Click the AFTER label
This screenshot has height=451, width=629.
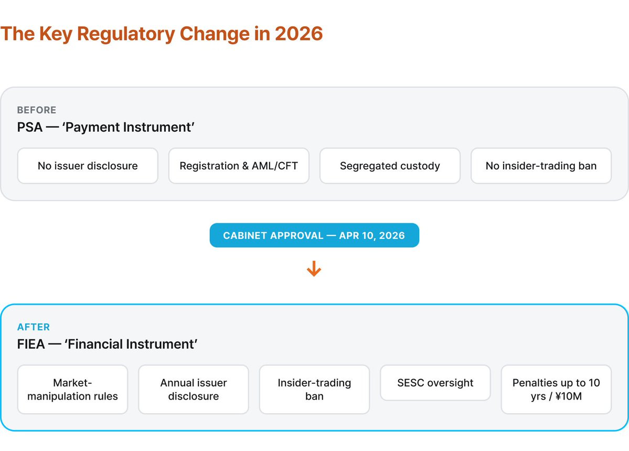pyautogui.click(x=34, y=327)
